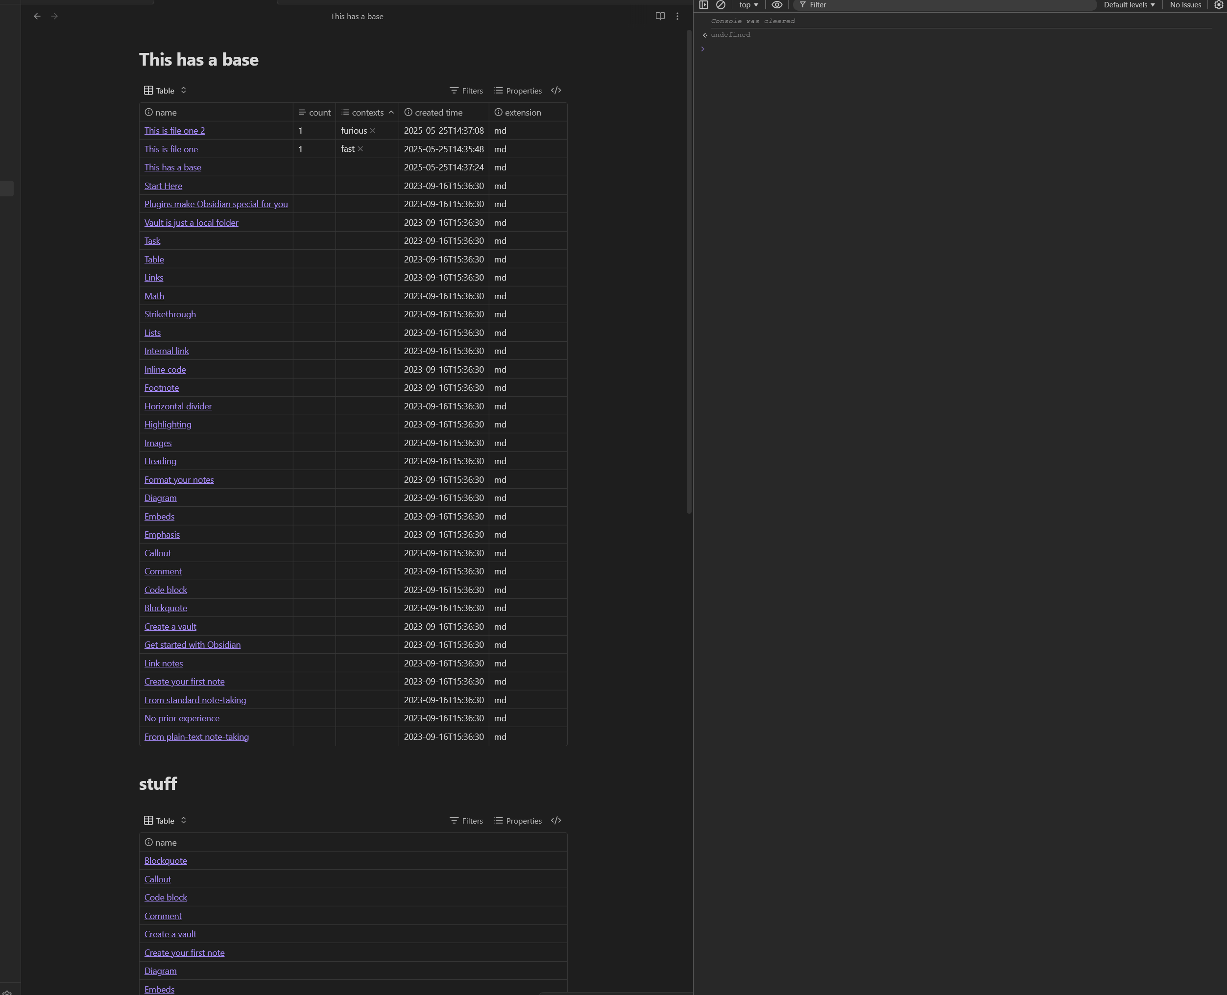
Task: Open the Footnote note
Action: pyautogui.click(x=162, y=387)
